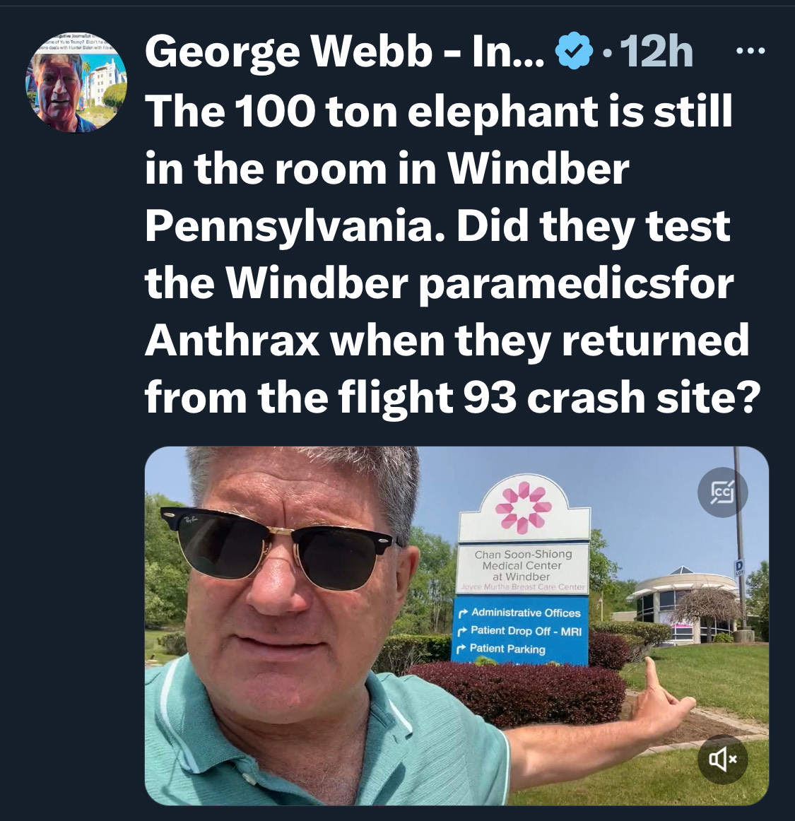The height and width of the screenshot is (821, 795).
Task: Click the blue 'Administrative Offices' sign panel
Action: (520, 630)
